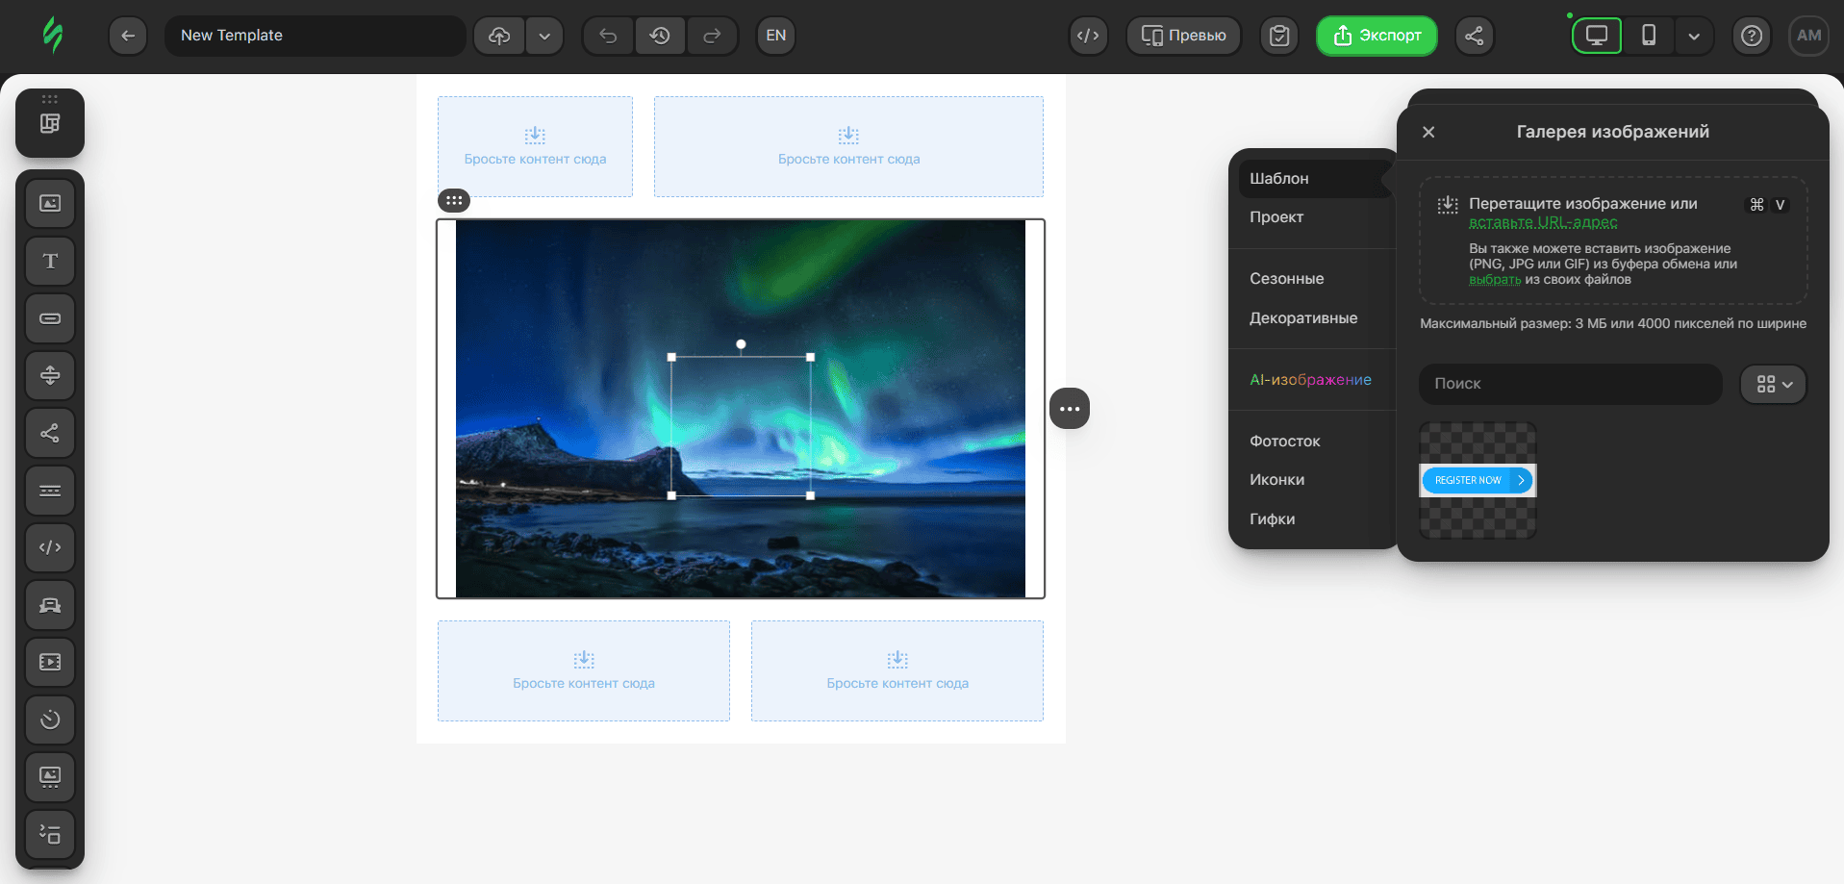Open the code editor from top bar
The image size is (1844, 884).
click(1088, 36)
